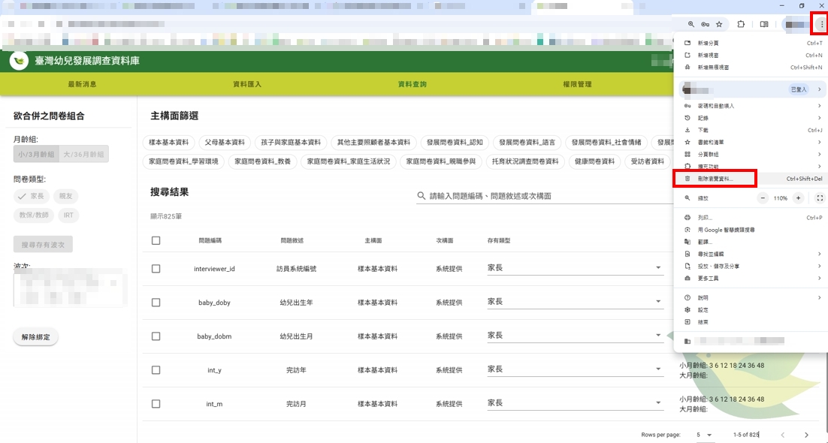Open the 資料匯入 navigation tab
This screenshot has height=443, width=828.
pyautogui.click(x=247, y=84)
